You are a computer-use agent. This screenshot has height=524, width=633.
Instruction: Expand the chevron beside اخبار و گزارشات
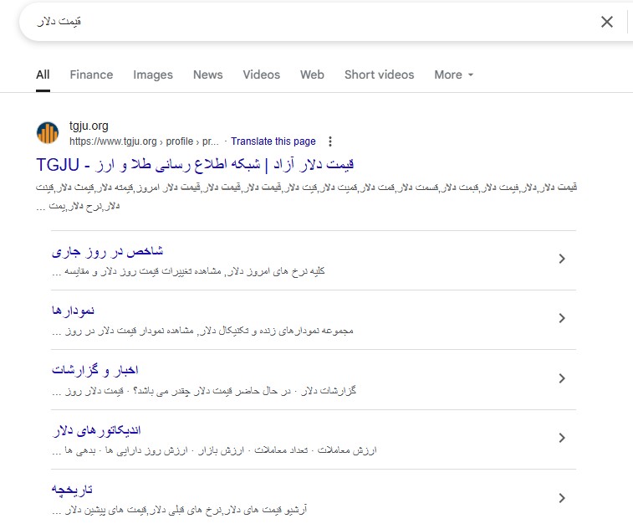point(562,378)
